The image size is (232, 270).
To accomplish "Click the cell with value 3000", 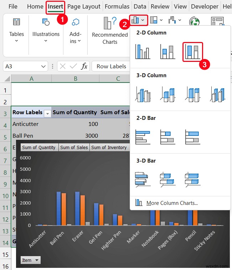I will coord(76,136).
